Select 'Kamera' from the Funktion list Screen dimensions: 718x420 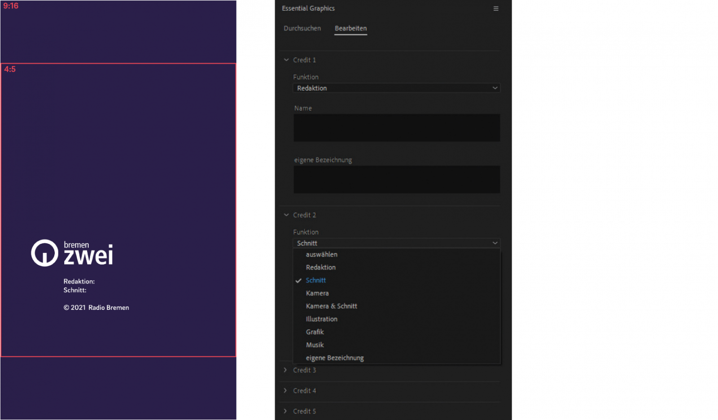[x=317, y=293]
